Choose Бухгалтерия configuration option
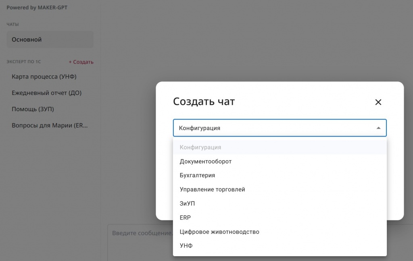413x261 pixels. click(x=280, y=175)
